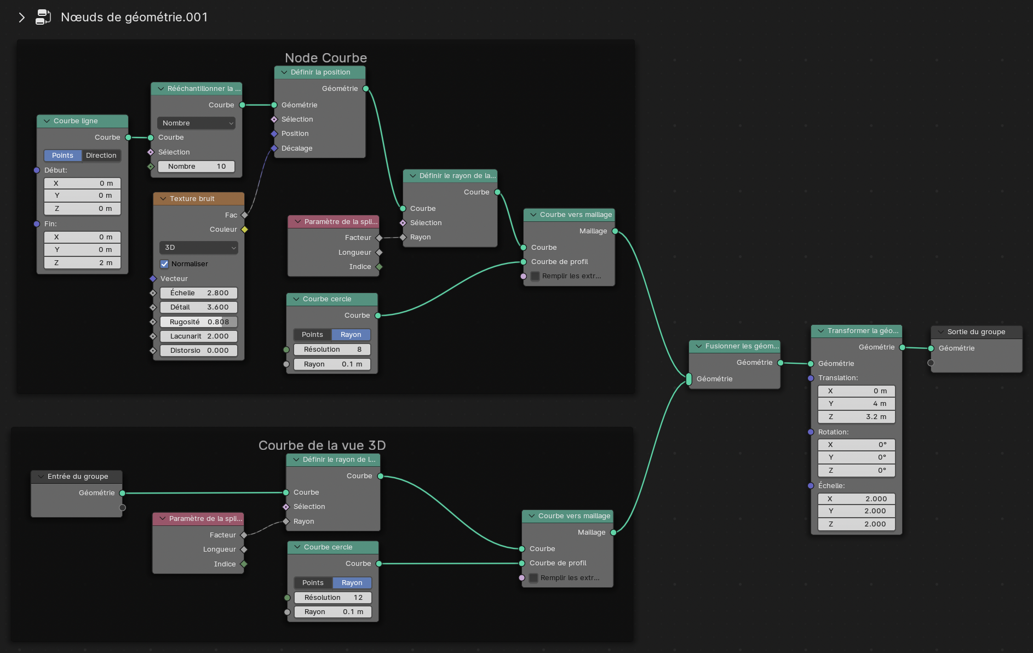Screen dimensions: 1033x653
Task: Click the Indice output socket of top Paramètre de la spline
Action: point(379,267)
